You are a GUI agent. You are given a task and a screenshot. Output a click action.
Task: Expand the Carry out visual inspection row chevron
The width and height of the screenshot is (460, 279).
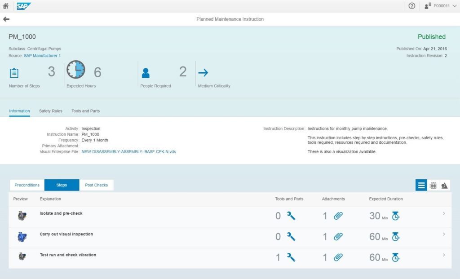444,234
